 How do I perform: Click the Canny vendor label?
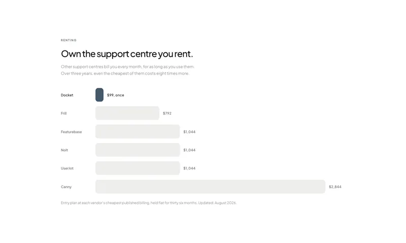coord(66,187)
